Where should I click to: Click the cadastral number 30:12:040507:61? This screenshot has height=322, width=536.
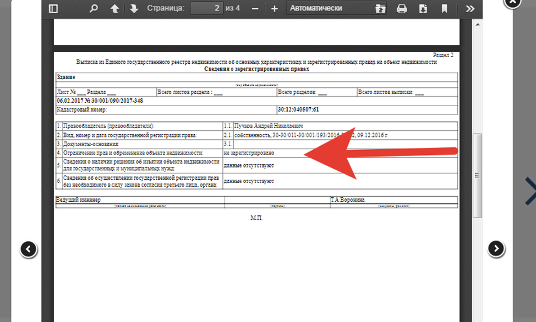click(x=299, y=110)
